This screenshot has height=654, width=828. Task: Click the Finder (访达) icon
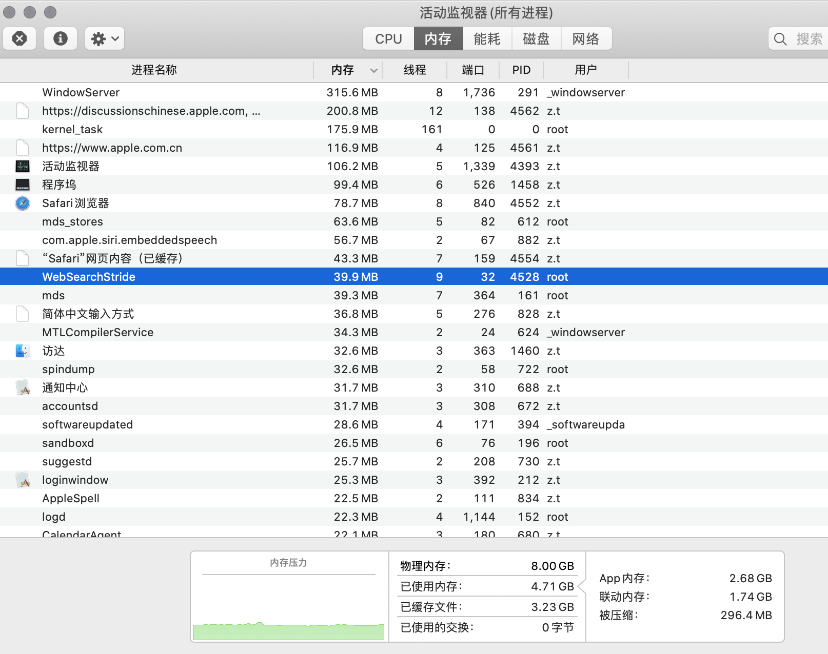tap(23, 351)
